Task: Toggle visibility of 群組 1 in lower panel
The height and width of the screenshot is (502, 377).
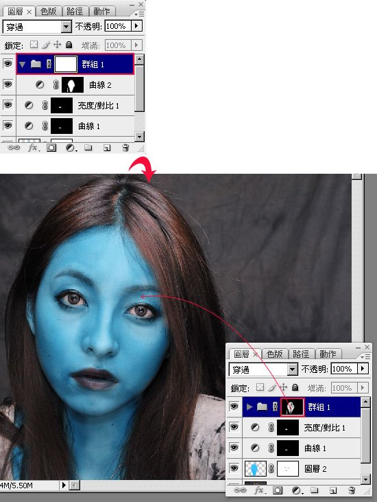Action: pyautogui.click(x=234, y=407)
